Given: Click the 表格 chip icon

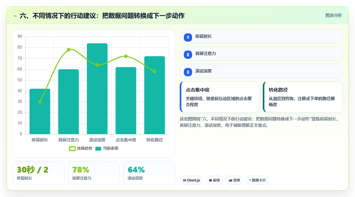Looking at the screenshot, I should pos(210,180).
